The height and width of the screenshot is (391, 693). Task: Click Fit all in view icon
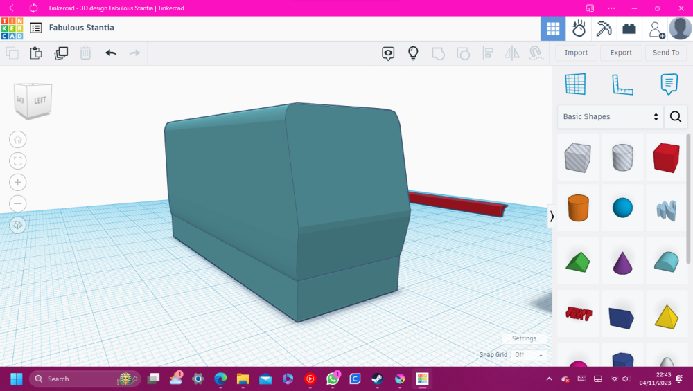(18, 161)
